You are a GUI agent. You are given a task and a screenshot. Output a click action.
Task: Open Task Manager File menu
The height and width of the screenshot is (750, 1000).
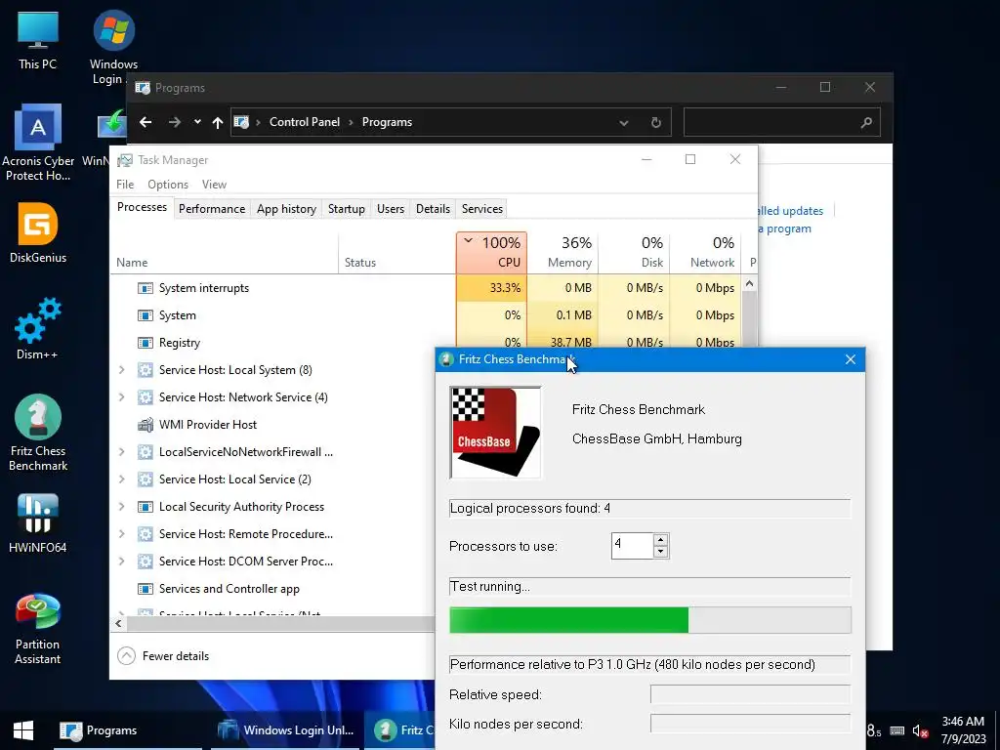(x=125, y=185)
